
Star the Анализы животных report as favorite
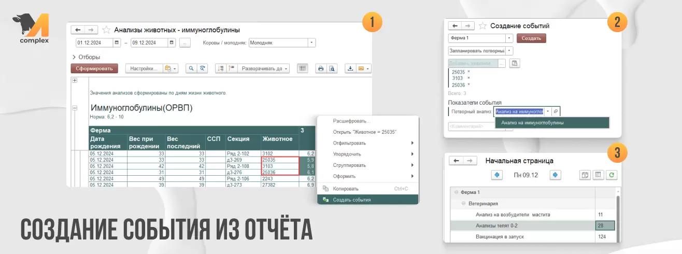(106, 30)
